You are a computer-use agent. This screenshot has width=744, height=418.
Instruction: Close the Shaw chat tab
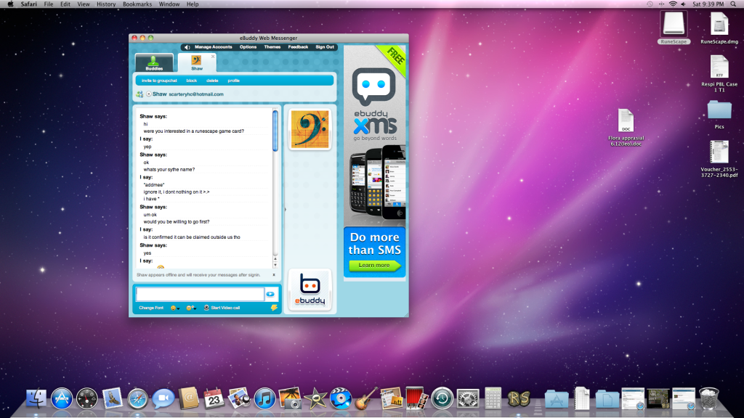213,57
